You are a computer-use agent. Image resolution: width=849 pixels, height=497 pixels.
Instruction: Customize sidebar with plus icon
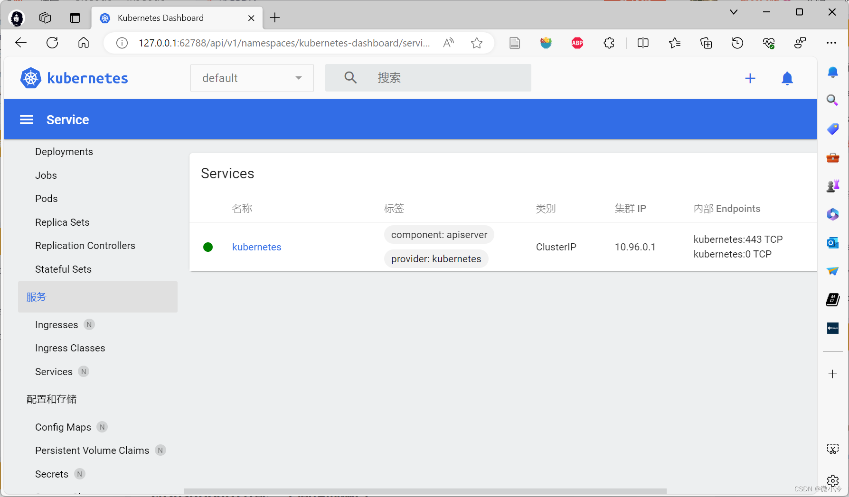pyautogui.click(x=832, y=374)
